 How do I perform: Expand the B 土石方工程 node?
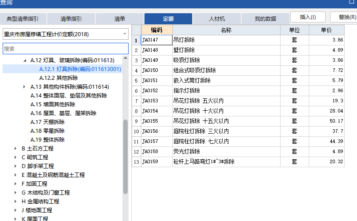[x=15, y=149]
